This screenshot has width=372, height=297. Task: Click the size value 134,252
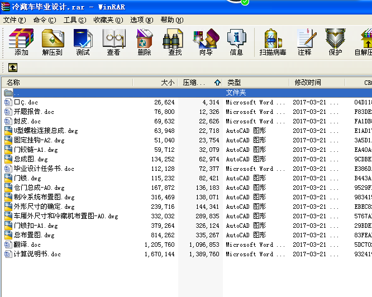coord(163,159)
